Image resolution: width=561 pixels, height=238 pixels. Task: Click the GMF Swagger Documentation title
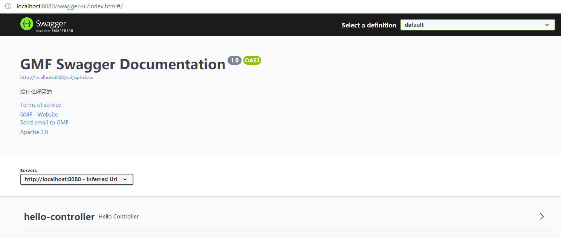(123, 64)
